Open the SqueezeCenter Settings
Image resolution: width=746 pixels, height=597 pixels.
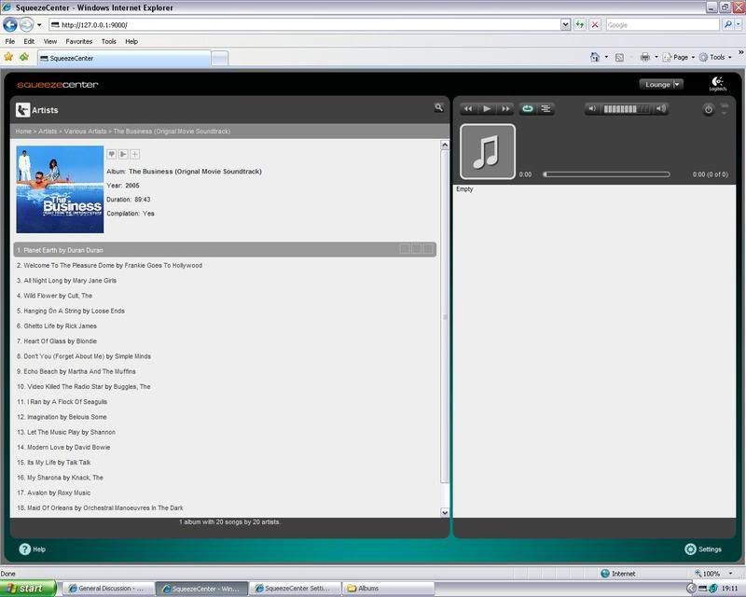[703, 549]
